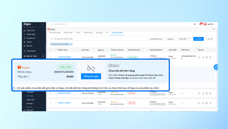The image size is (228, 129).
Task: Switch to the Chờ in tab
Action: (78, 33)
